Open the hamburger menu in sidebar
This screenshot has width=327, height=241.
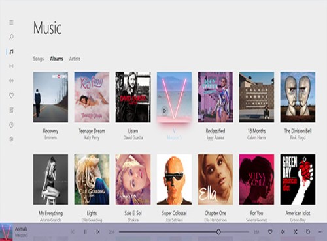click(x=11, y=22)
